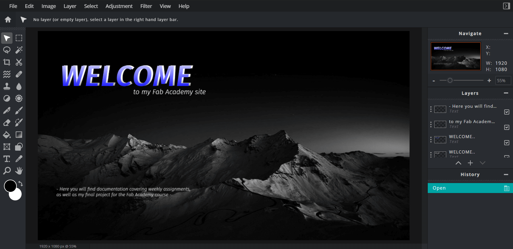Open the Layer menu

click(x=70, y=6)
